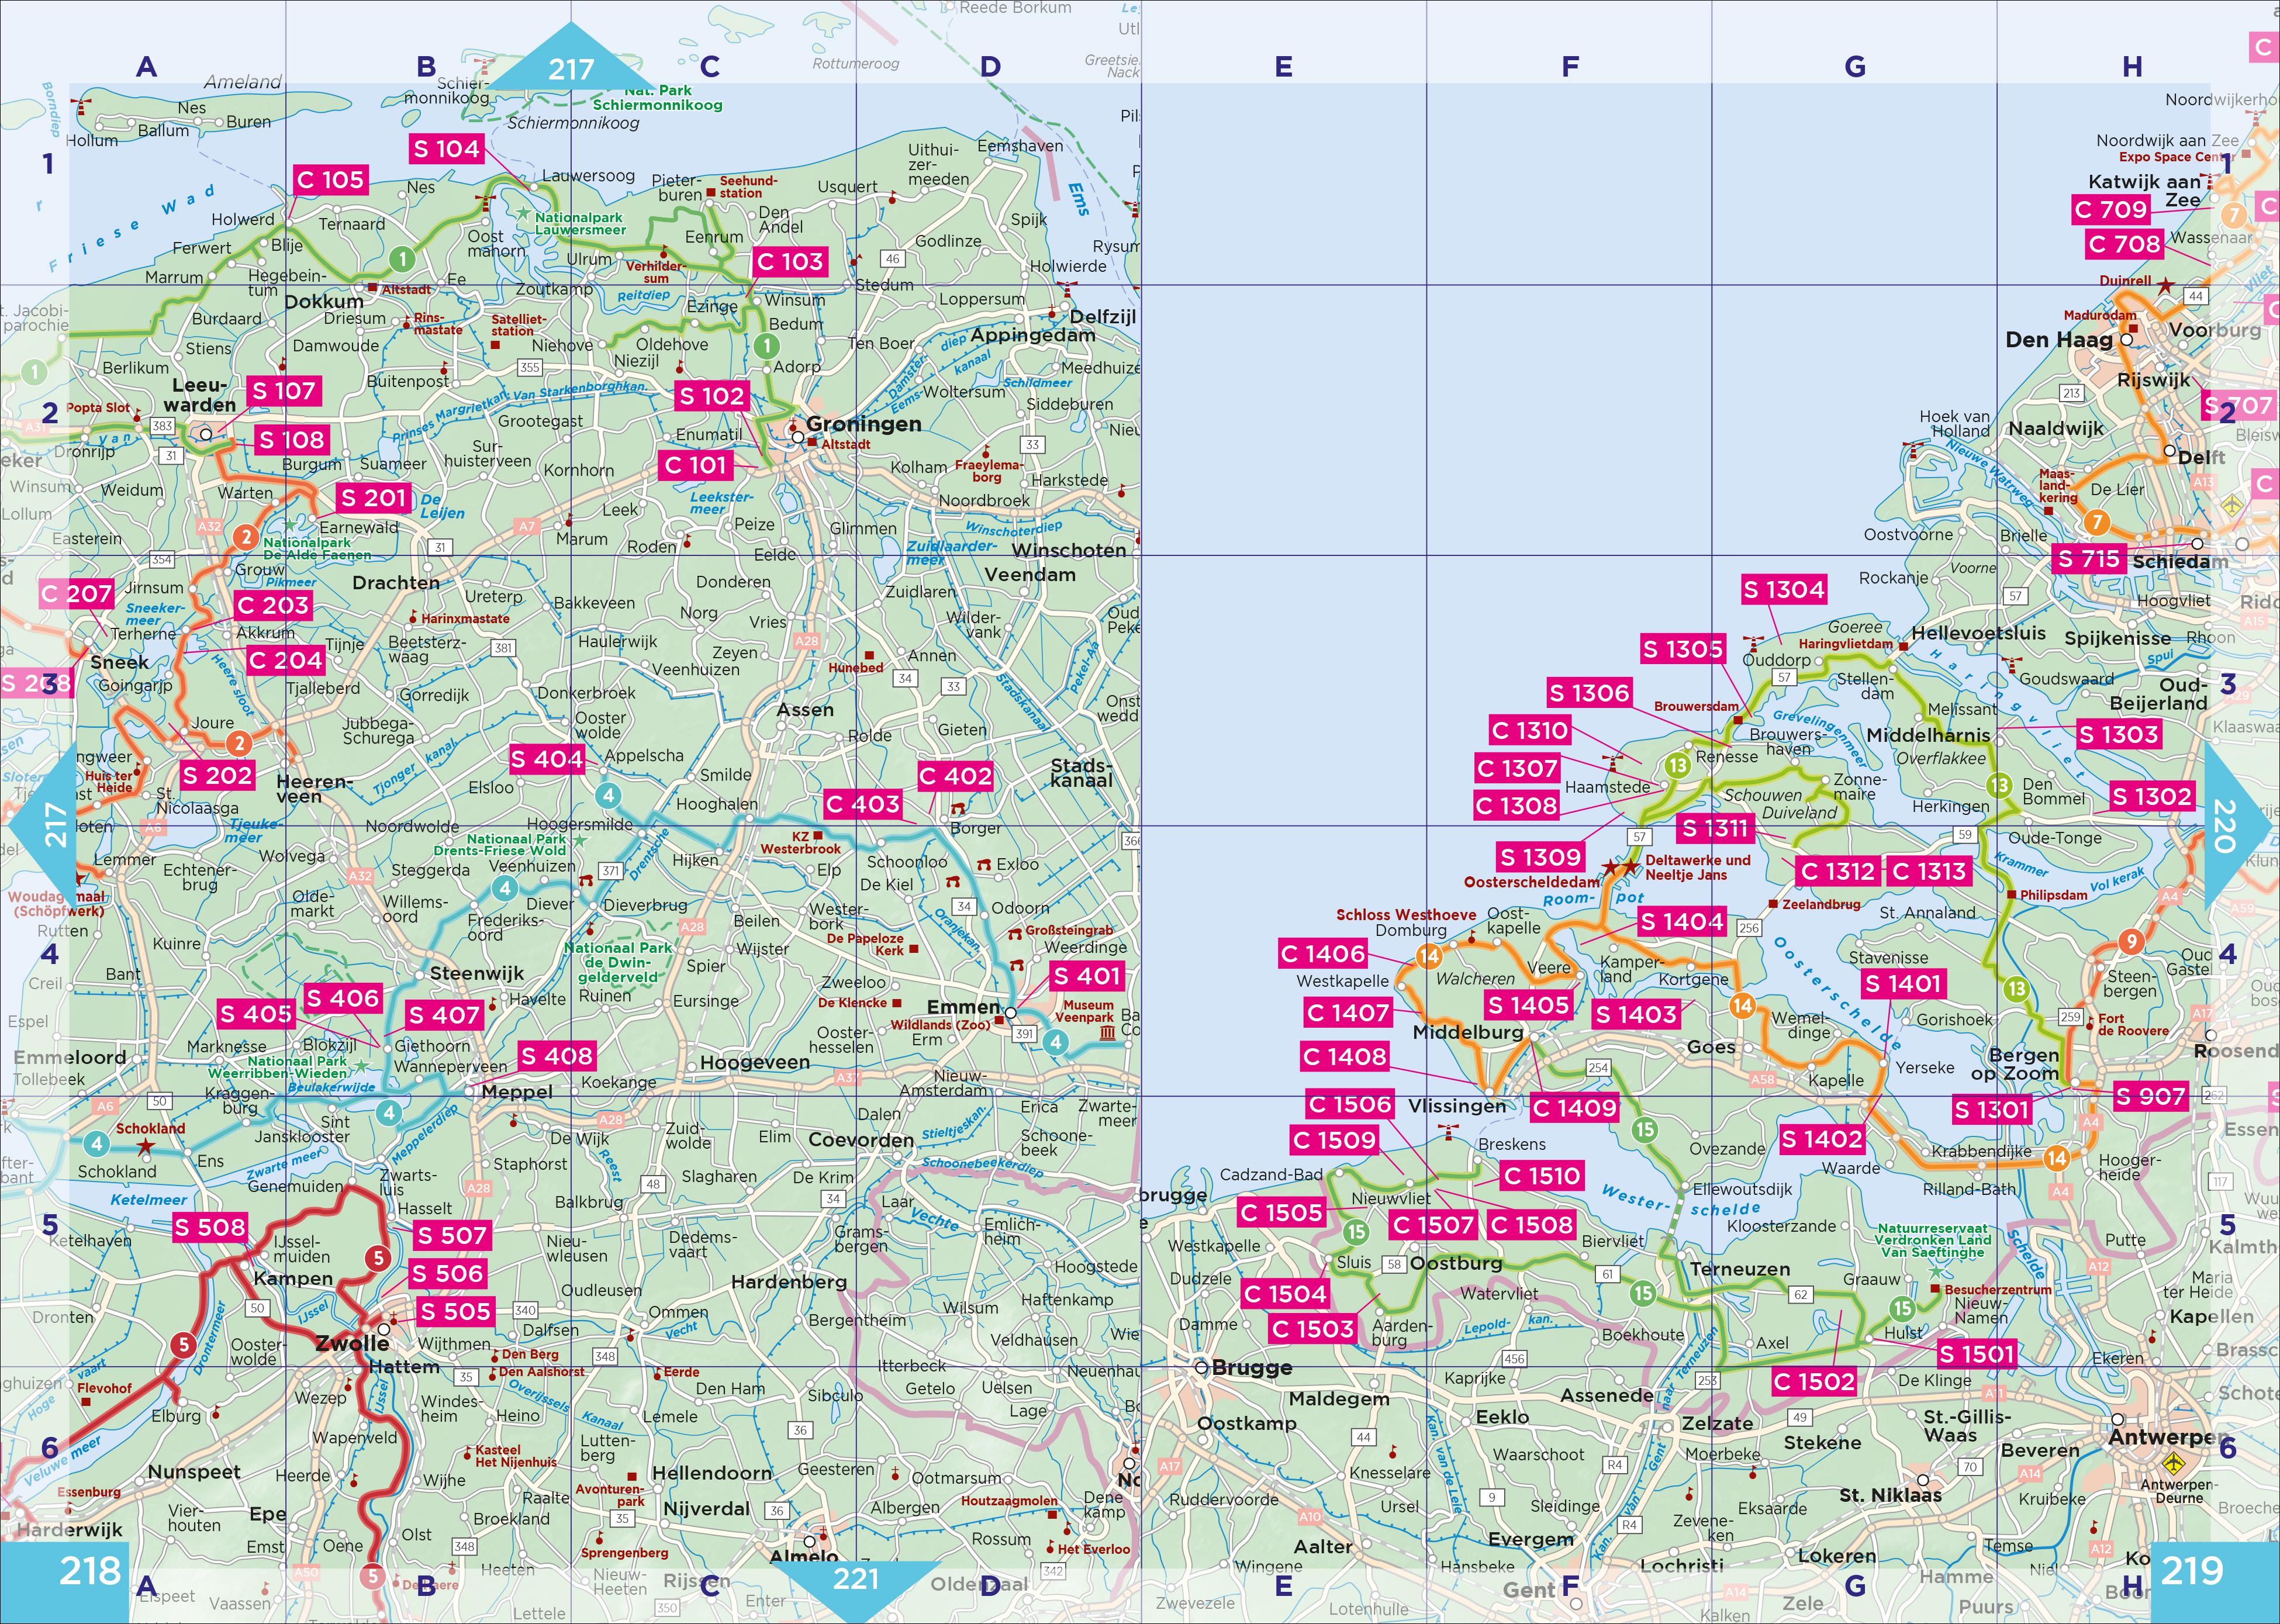The height and width of the screenshot is (1624, 2280).
Task: Click the S 1304 label above Goeree
Action: coord(1783,590)
